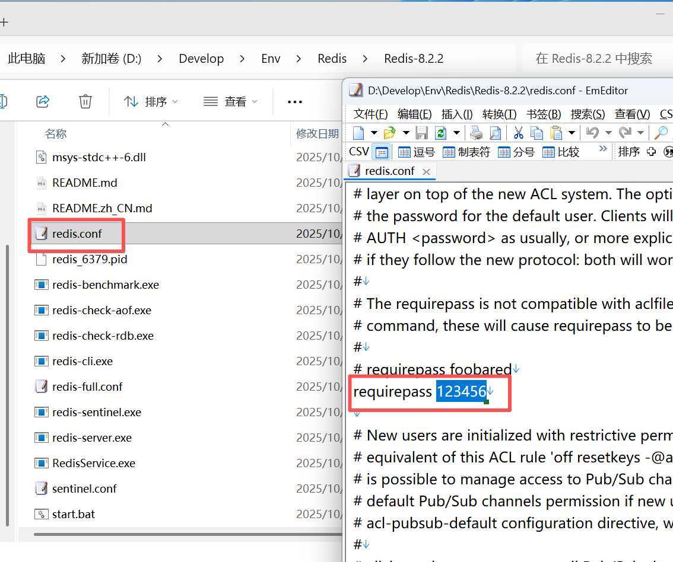Click the 比较 compare button in CSV toolbar

pyautogui.click(x=561, y=152)
